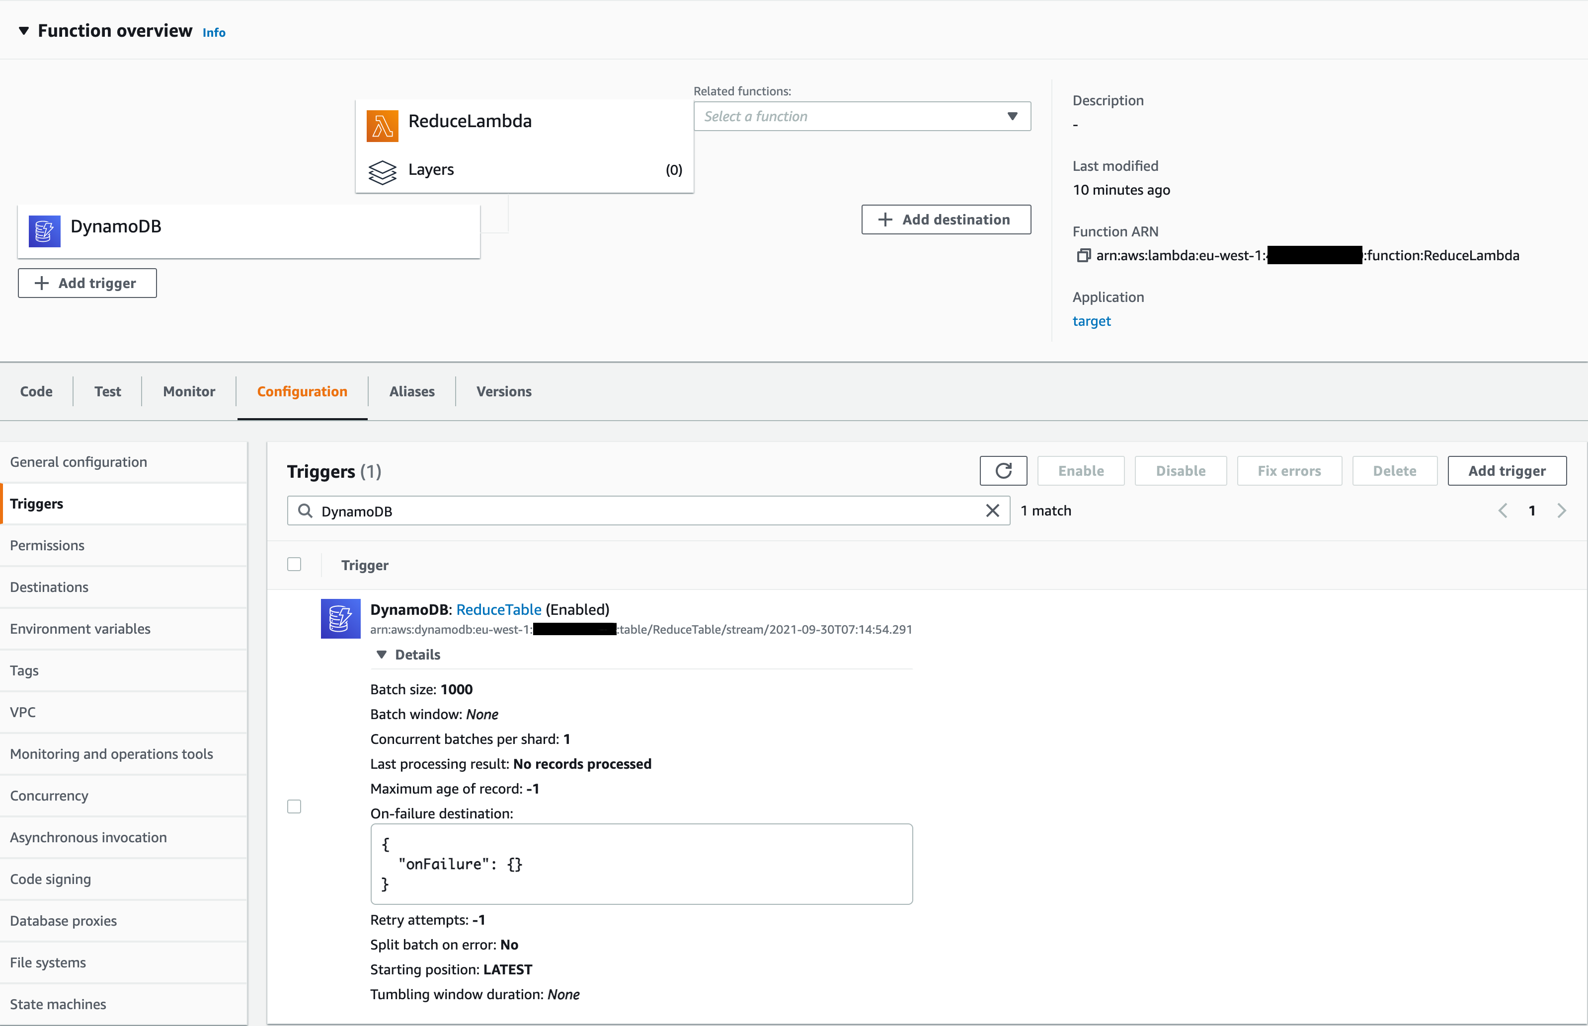Screen dimensions: 1588x1026
Task: Click the triggers search input field
Action: point(648,511)
